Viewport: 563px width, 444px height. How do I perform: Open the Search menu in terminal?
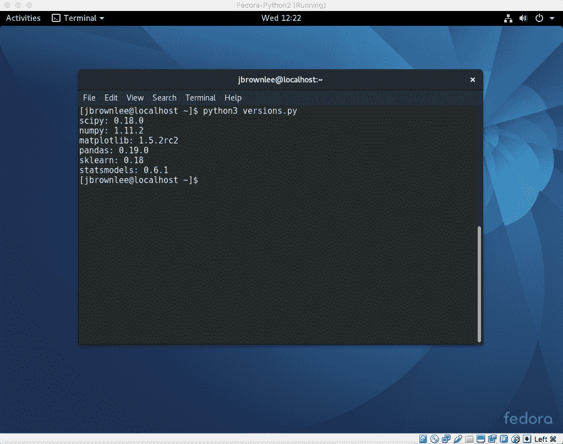coord(165,98)
